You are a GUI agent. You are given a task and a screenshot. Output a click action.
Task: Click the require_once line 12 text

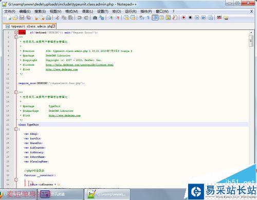51,83
